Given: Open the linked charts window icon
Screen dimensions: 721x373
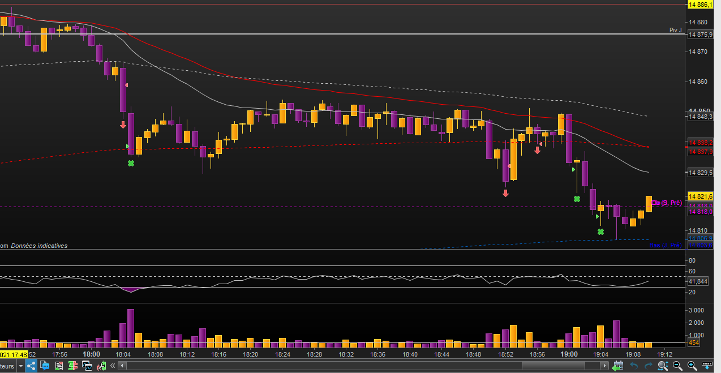Looking at the screenshot, I should pos(88,366).
